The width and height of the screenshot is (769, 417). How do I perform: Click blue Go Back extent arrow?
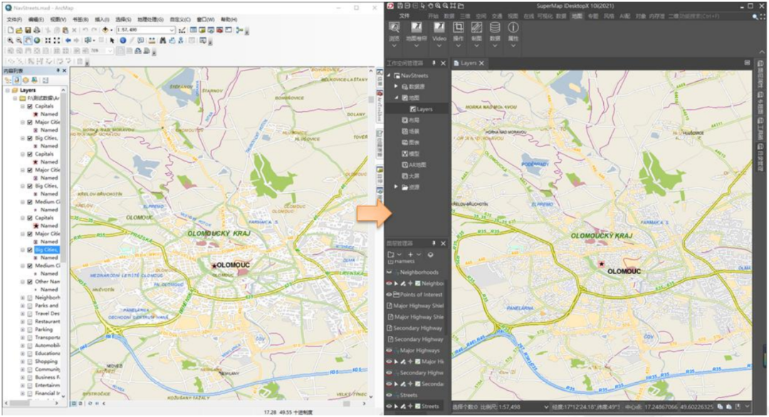(x=68, y=40)
